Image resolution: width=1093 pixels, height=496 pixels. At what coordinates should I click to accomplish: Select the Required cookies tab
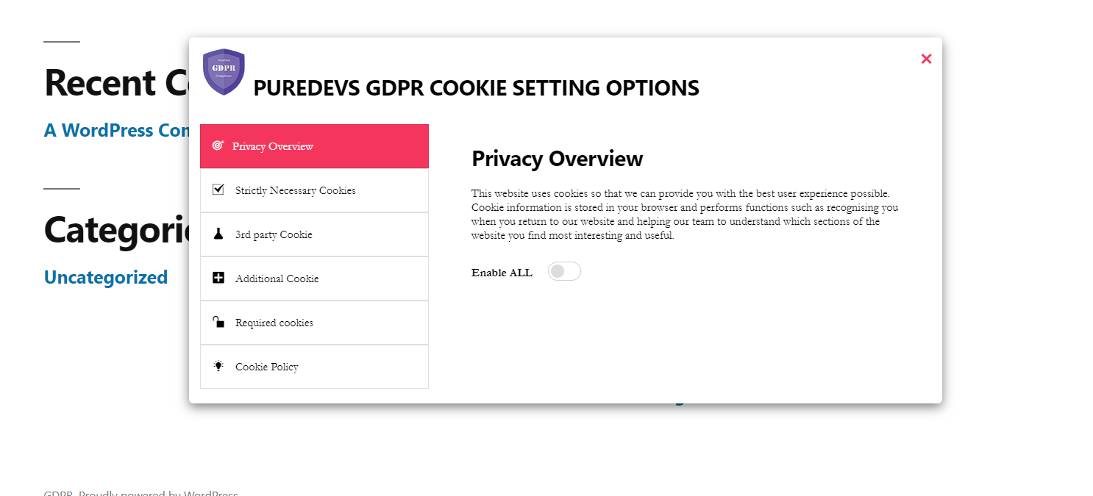pyautogui.click(x=273, y=322)
